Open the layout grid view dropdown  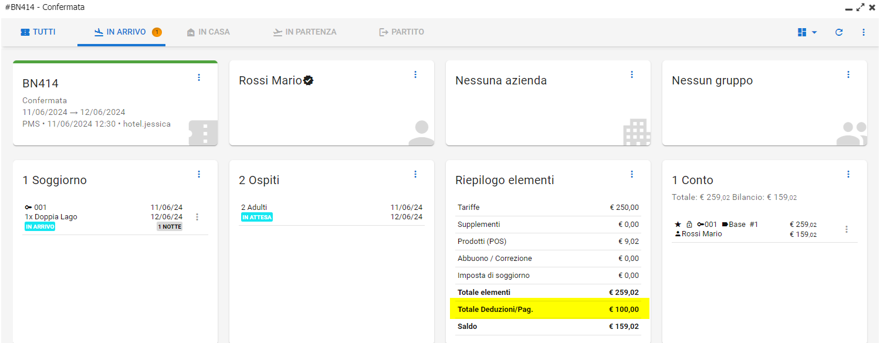tap(807, 32)
